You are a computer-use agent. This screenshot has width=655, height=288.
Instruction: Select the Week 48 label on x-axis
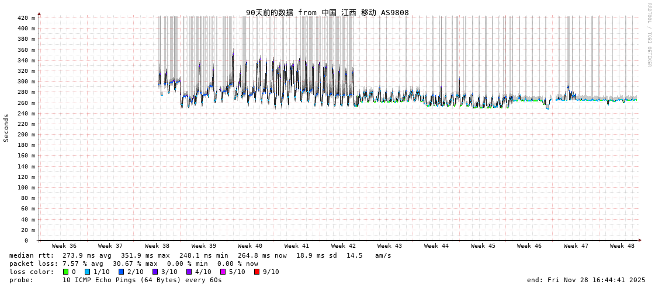[x=622, y=246]
